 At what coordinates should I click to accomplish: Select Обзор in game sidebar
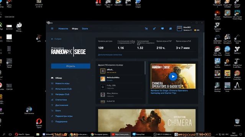59,78
